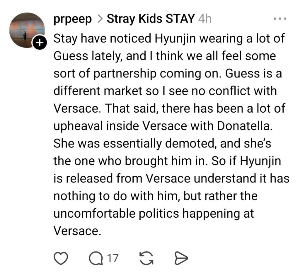Open the three-dot more options menu
Viewport: 300px width, 276px height.
[x=279, y=19]
